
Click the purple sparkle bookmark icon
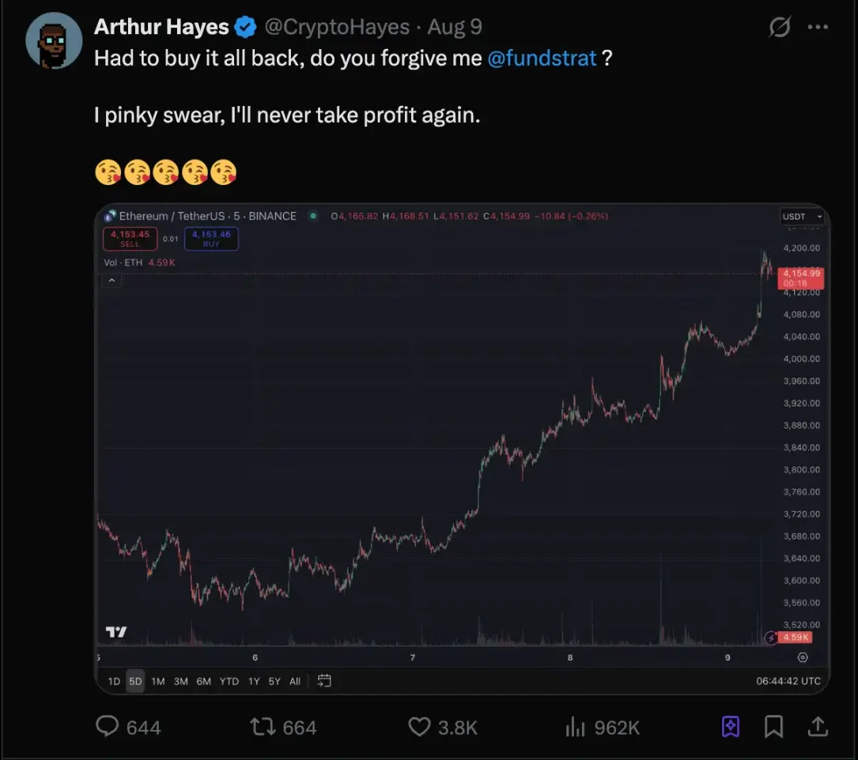(x=731, y=726)
